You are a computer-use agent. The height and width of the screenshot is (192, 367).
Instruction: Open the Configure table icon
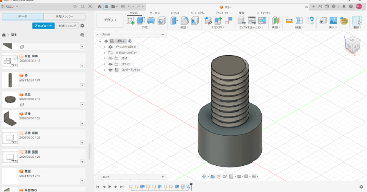pyautogui.click(x=252, y=21)
